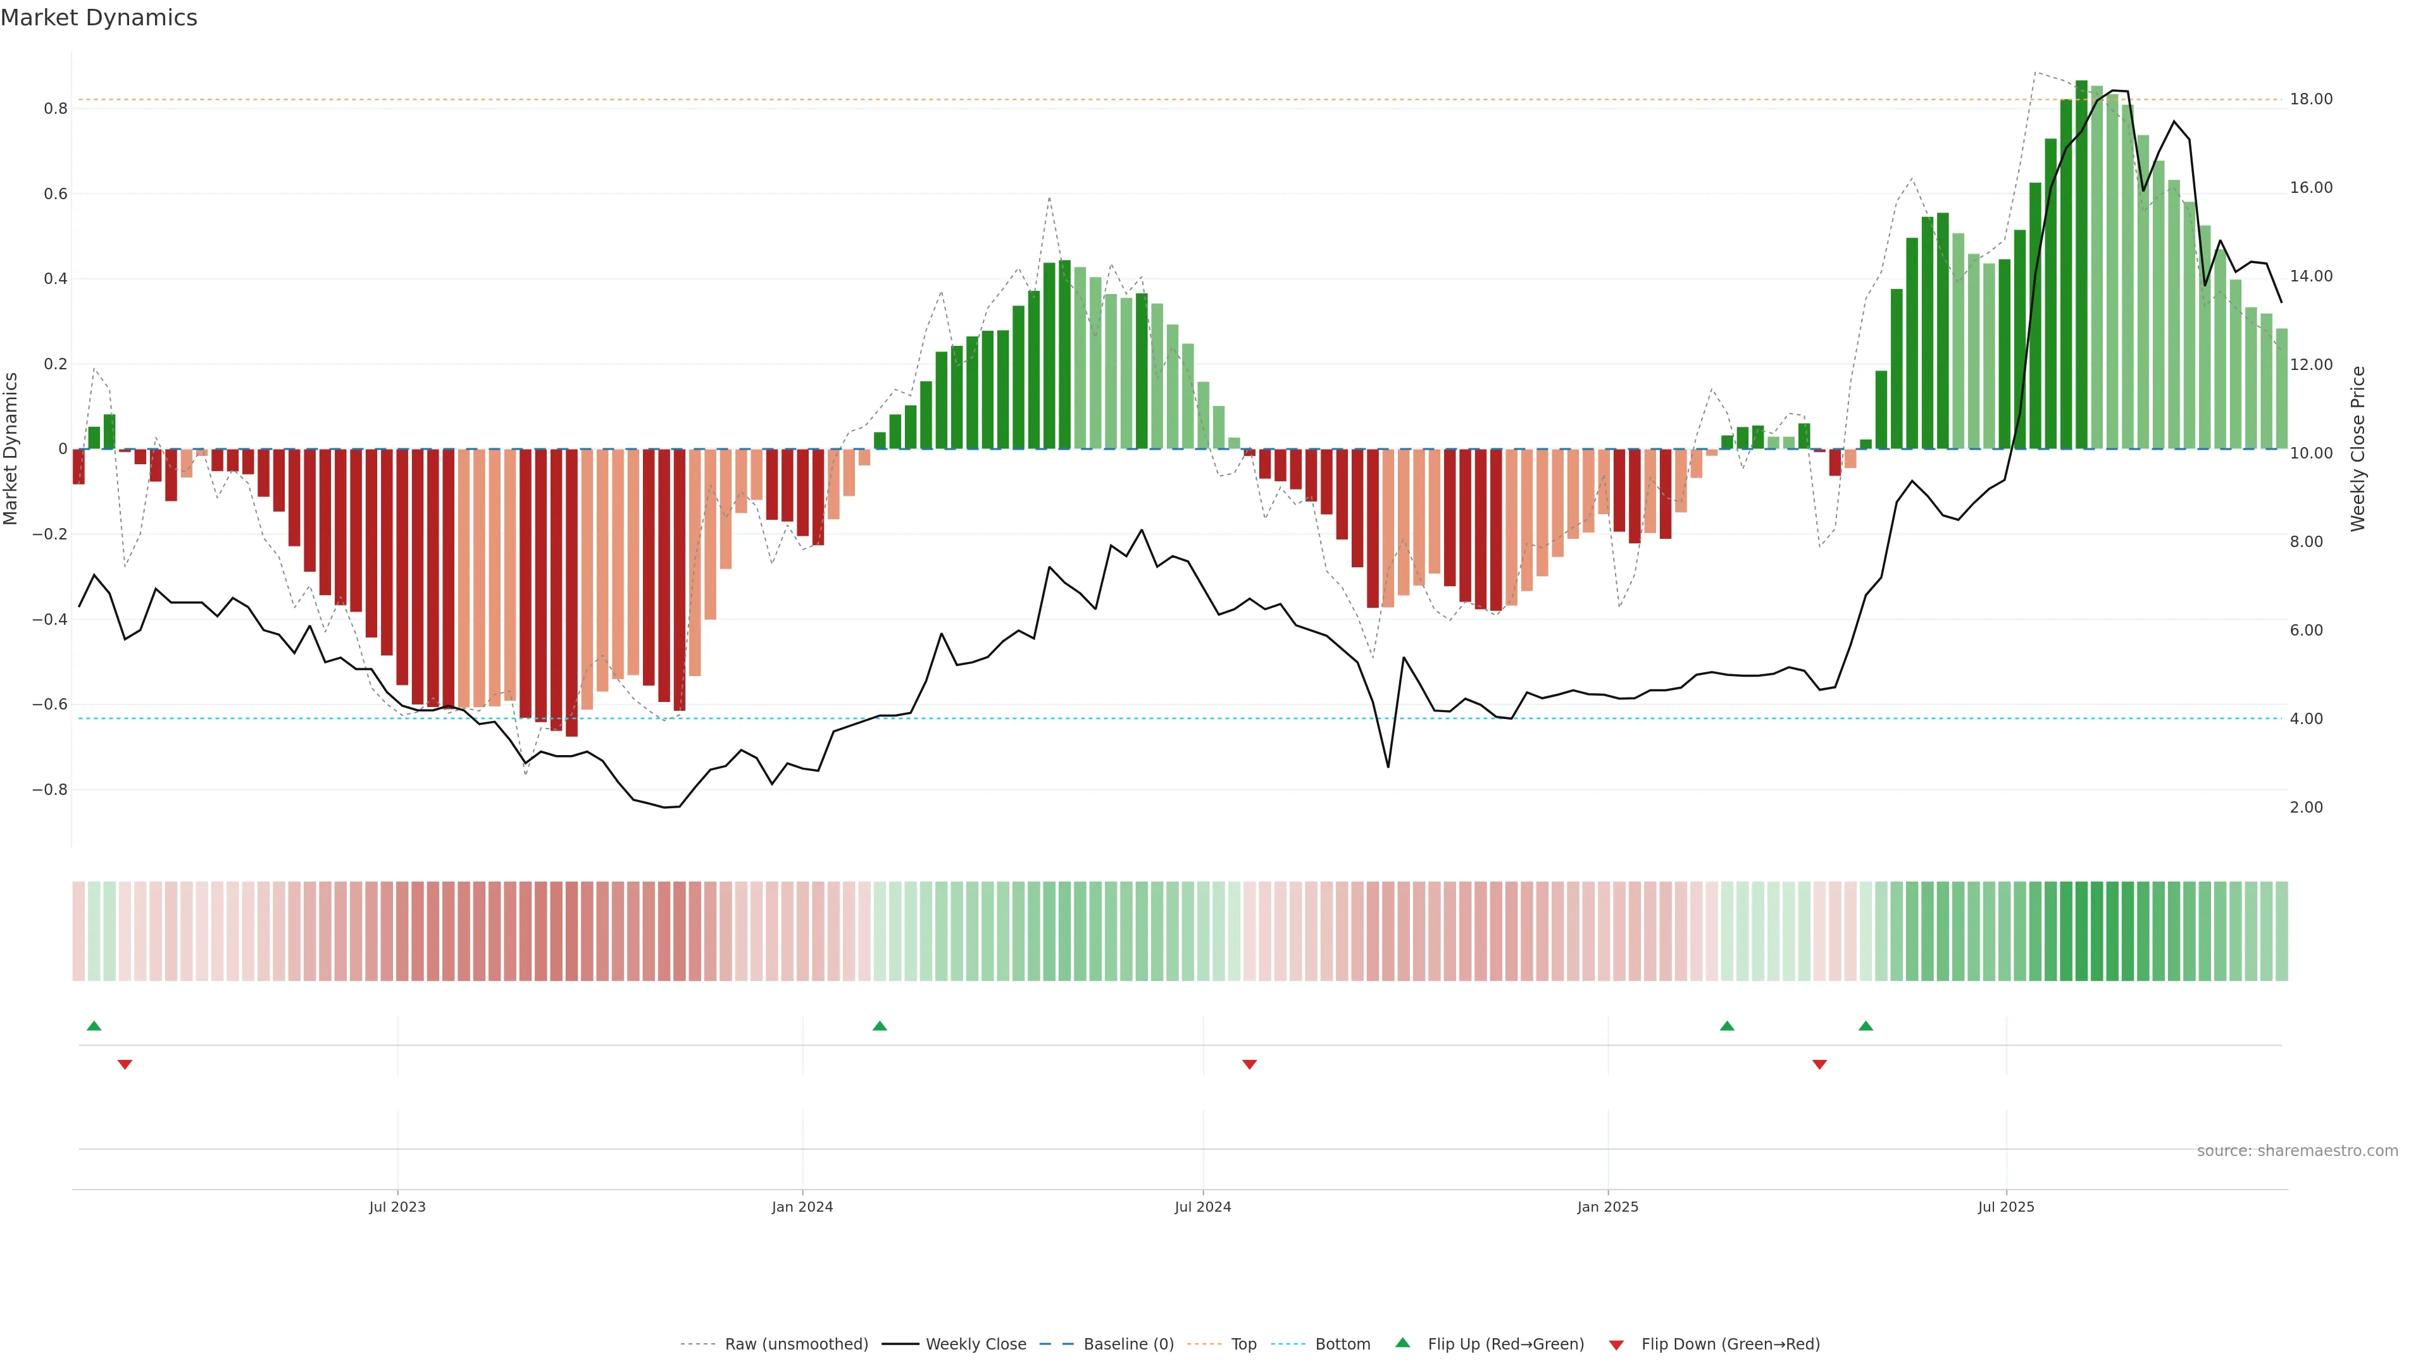Screen dimensions: 2430x1366
Task: Click the Weekly Close Price axis title
Action: point(2357,449)
